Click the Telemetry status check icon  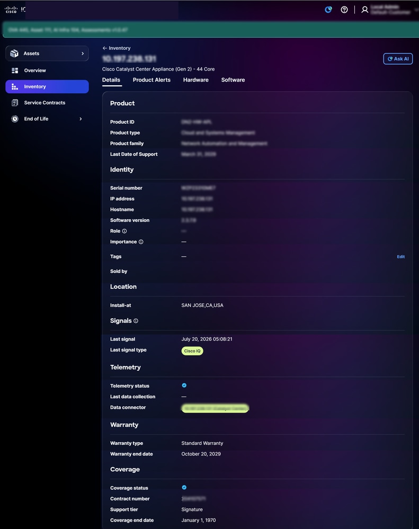pyautogui.click(x=184, y=385)
